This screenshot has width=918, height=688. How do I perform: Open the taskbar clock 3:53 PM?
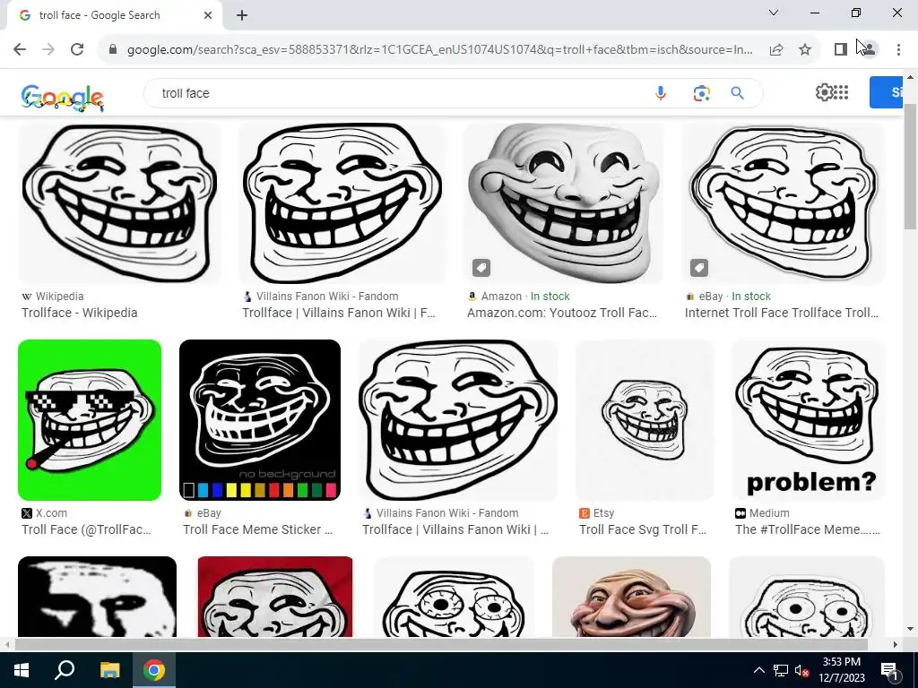point(841,670)
